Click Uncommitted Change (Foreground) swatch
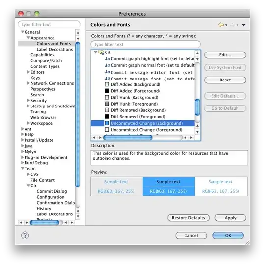Viewport: 265px width, 266px height. point(107,130)
